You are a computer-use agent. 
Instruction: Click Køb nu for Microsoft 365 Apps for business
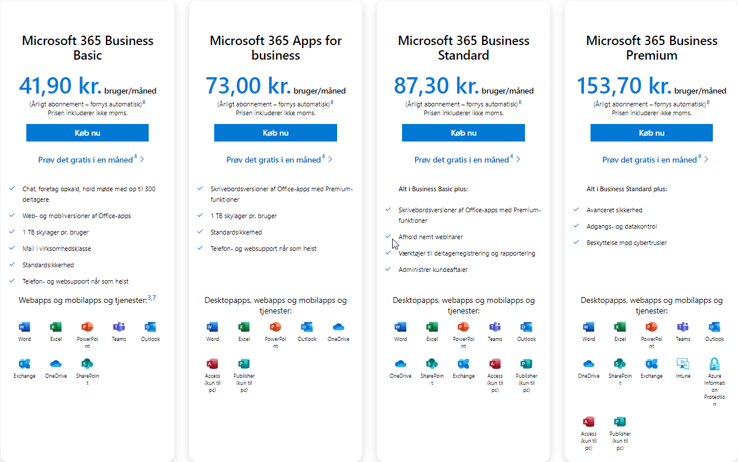pyautogui.click(x=276, y=133)
